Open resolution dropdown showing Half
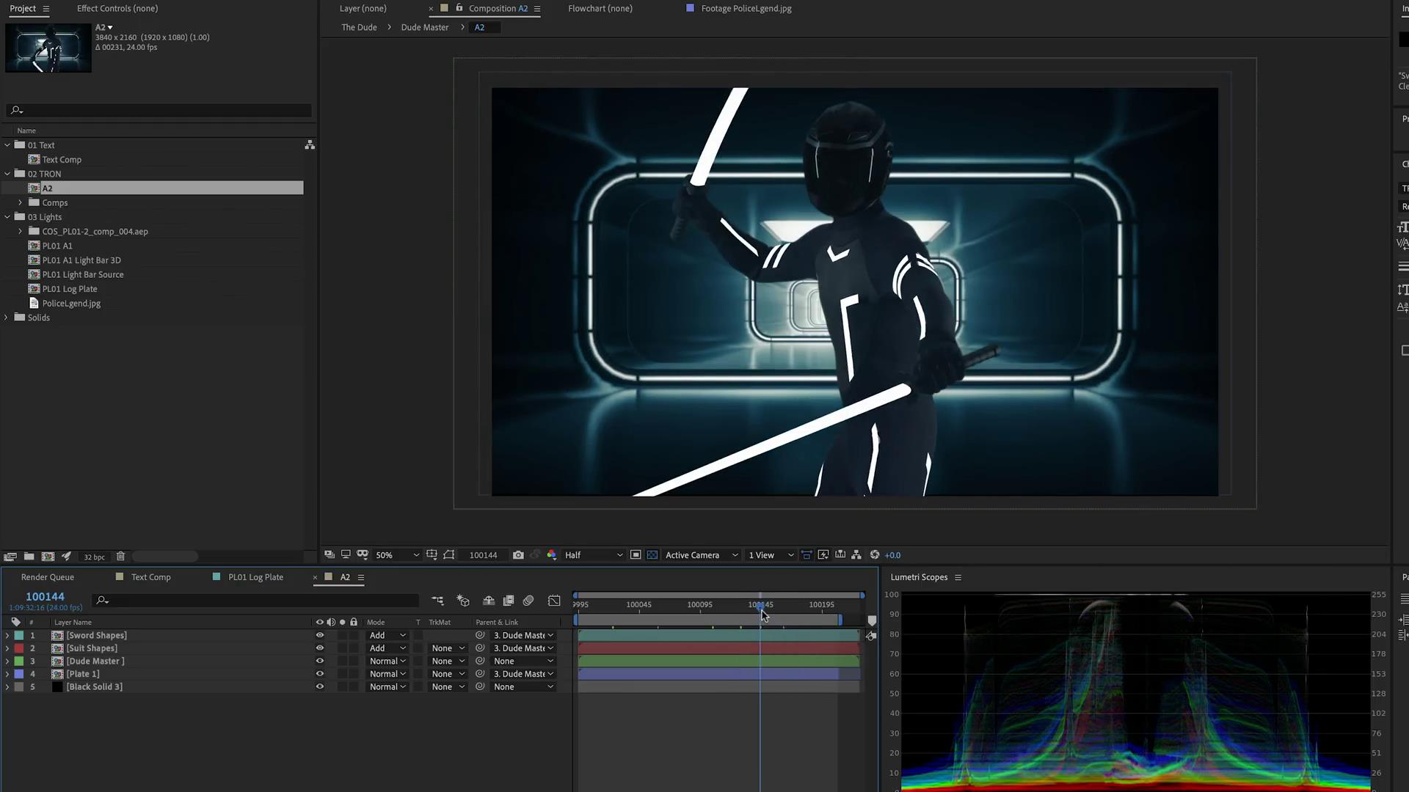 point(594,555)
